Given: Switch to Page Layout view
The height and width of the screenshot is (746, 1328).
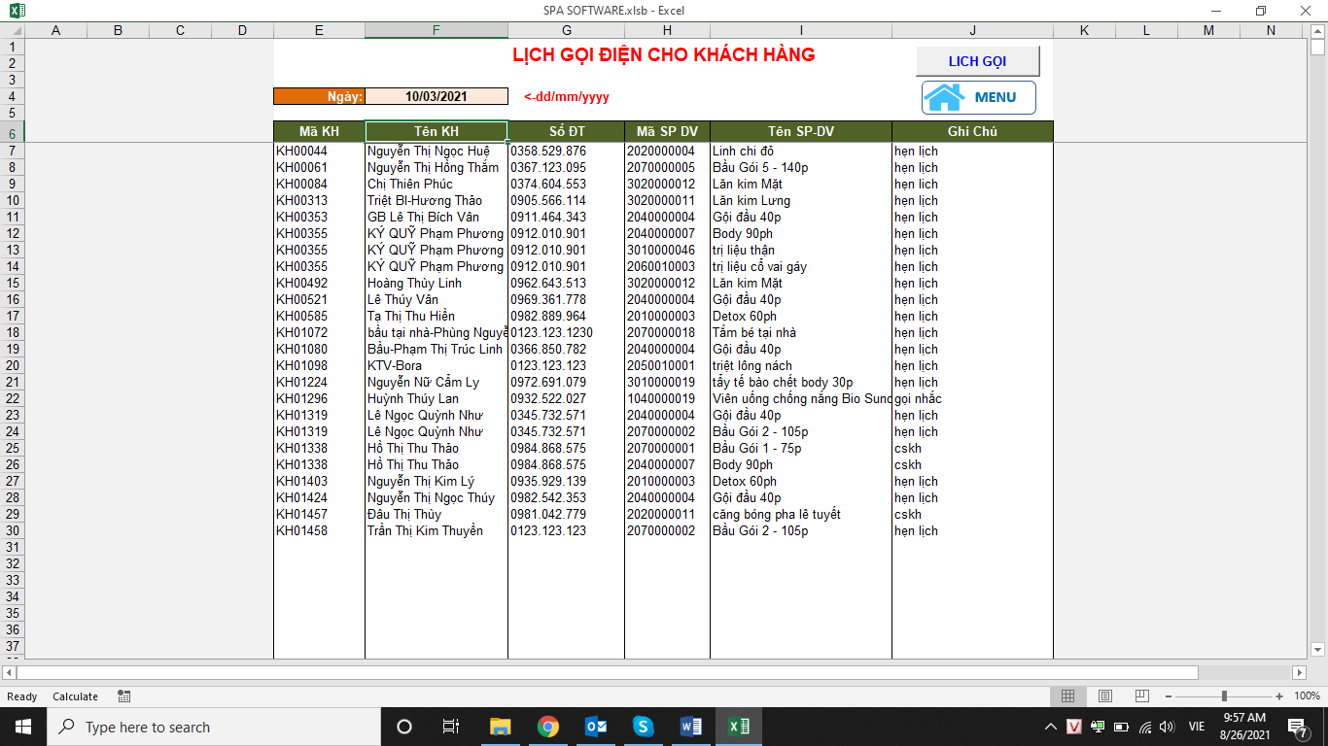Looking at the screenshot, I should 1104,696.
